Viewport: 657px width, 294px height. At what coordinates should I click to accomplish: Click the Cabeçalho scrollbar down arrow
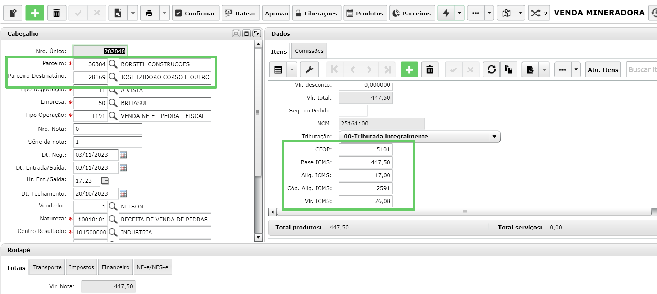(x=258, y=237)
